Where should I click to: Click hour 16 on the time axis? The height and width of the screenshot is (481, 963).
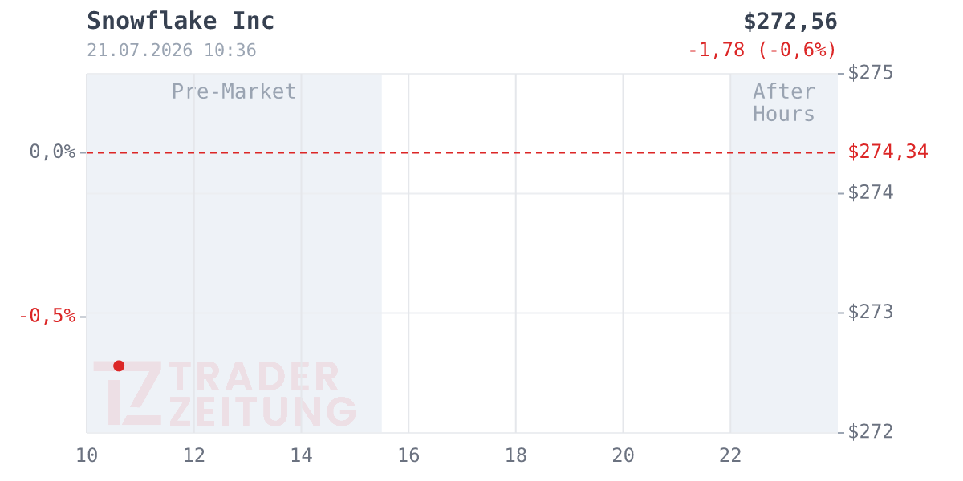(x=408, y=456)
